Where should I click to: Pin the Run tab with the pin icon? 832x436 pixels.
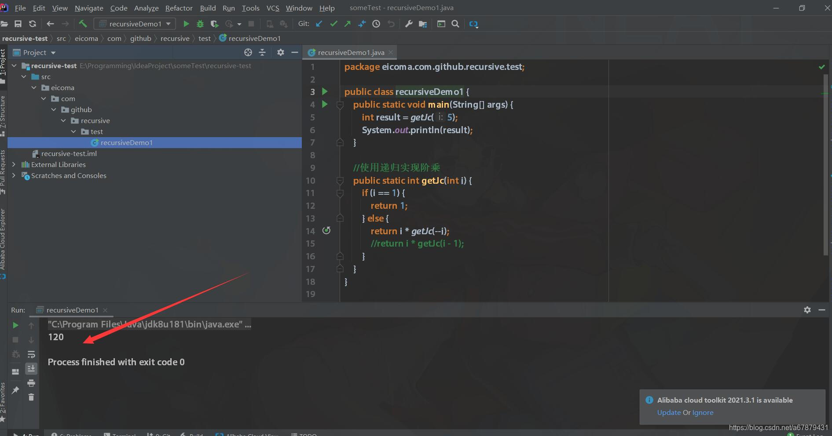click(x=15, y=390)
